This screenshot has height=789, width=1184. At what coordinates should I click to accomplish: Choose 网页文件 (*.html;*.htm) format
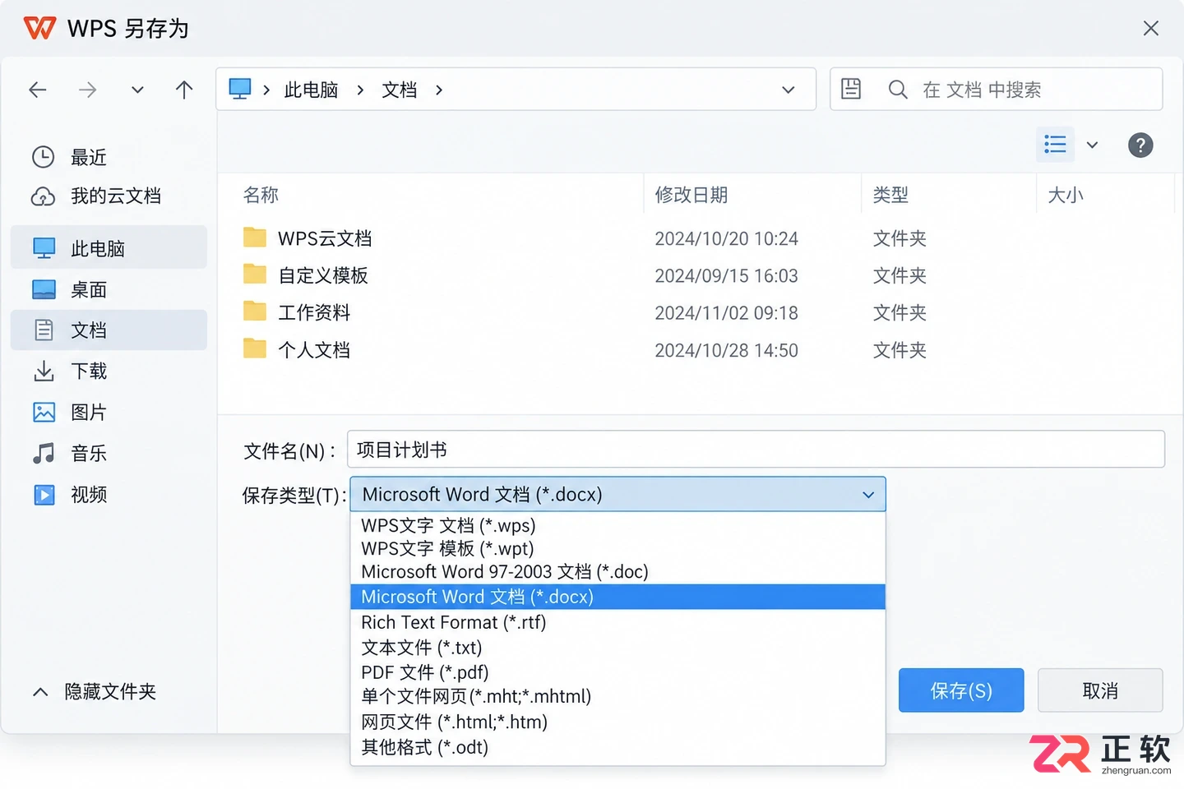coord(617,722)
